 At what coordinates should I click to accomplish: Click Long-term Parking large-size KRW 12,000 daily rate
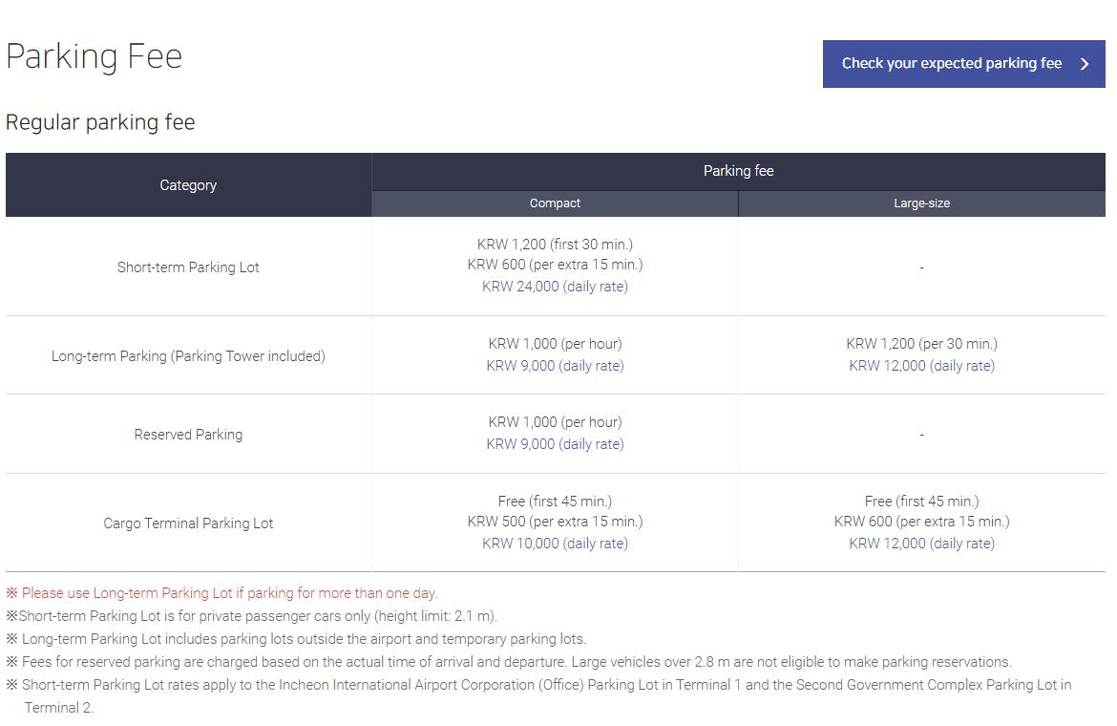(921, 366)
